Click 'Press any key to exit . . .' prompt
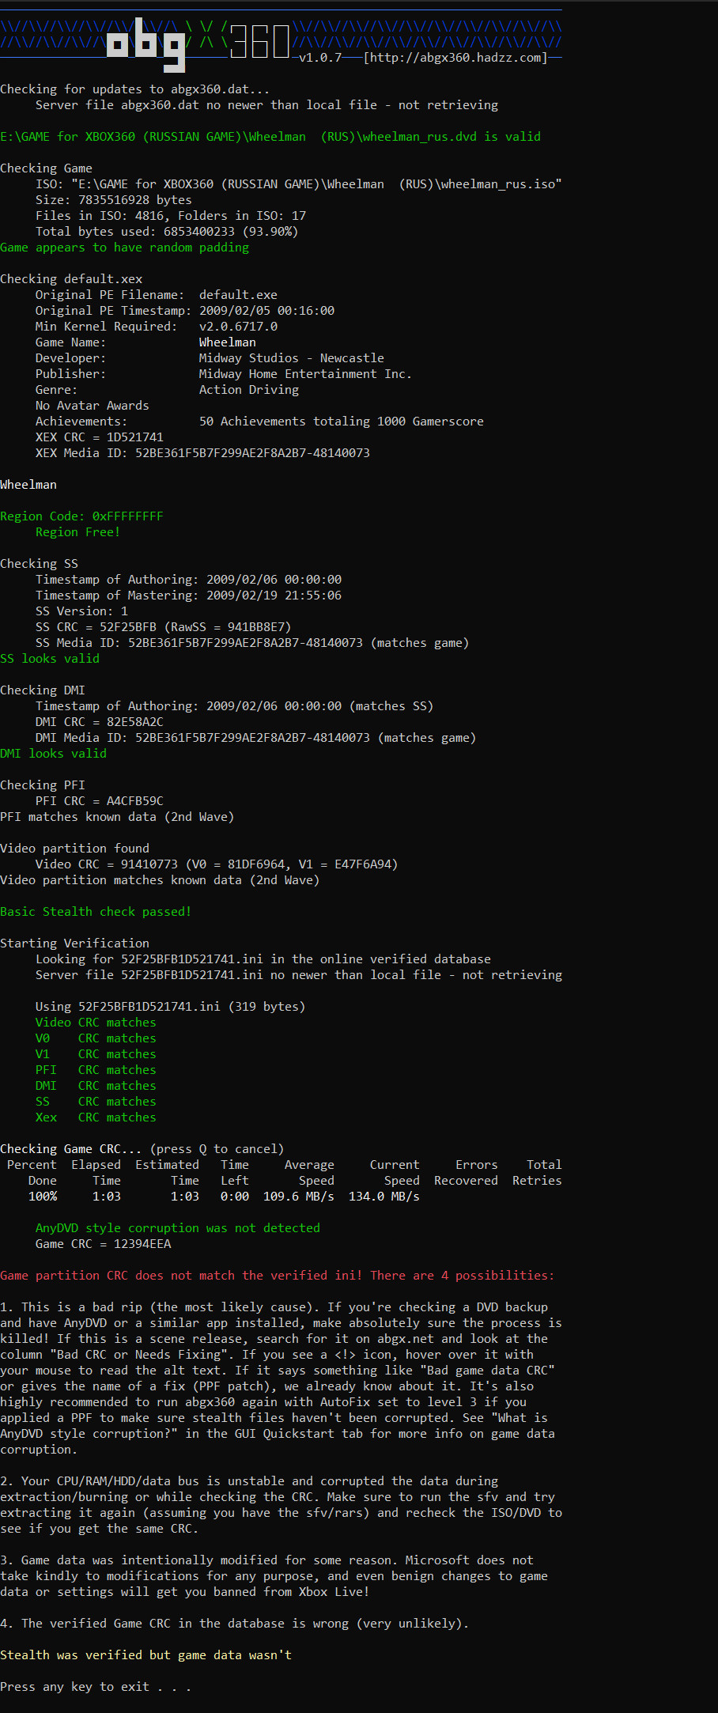The width and height of the screenshot is (718, 1713). (x=96, y=1687)
